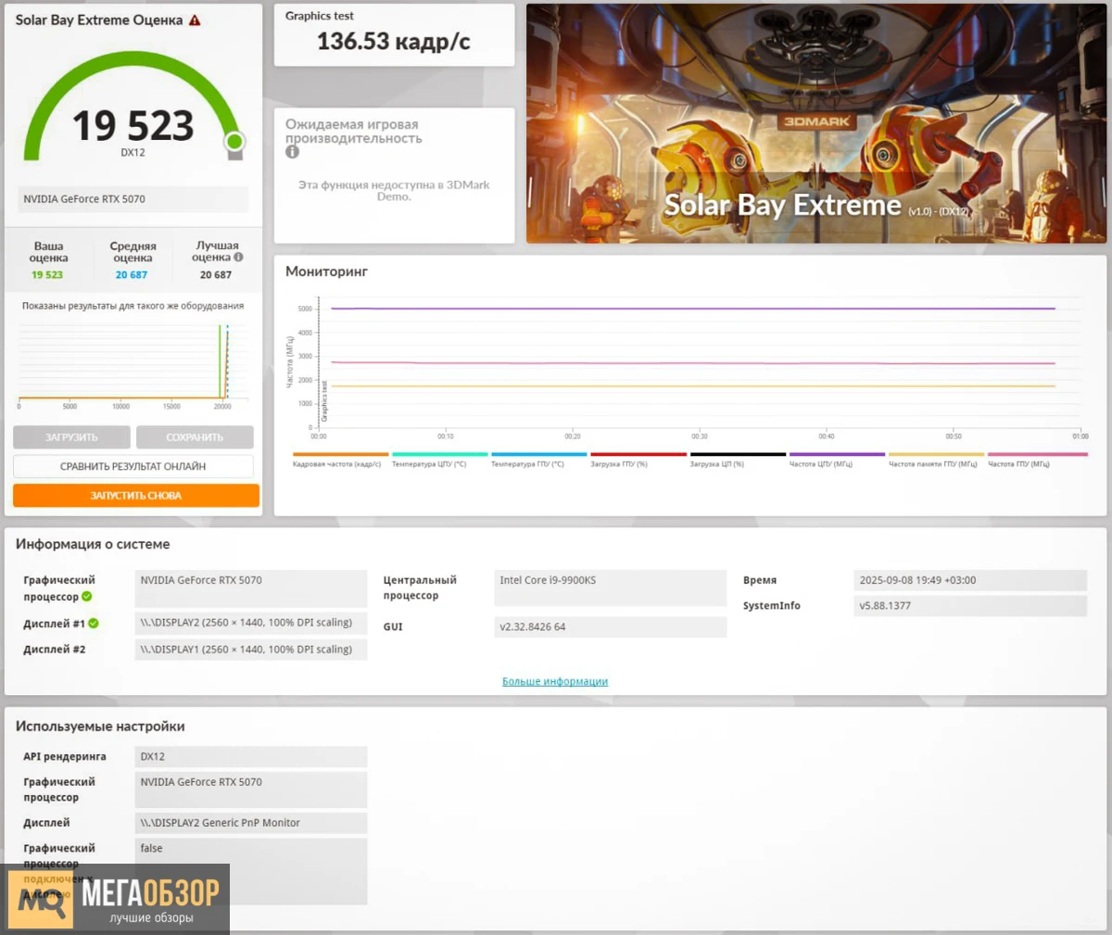Select the GUI version v2.32.8426 64
This screenshot has height=935, width=1112.
(x=610, y=627)
